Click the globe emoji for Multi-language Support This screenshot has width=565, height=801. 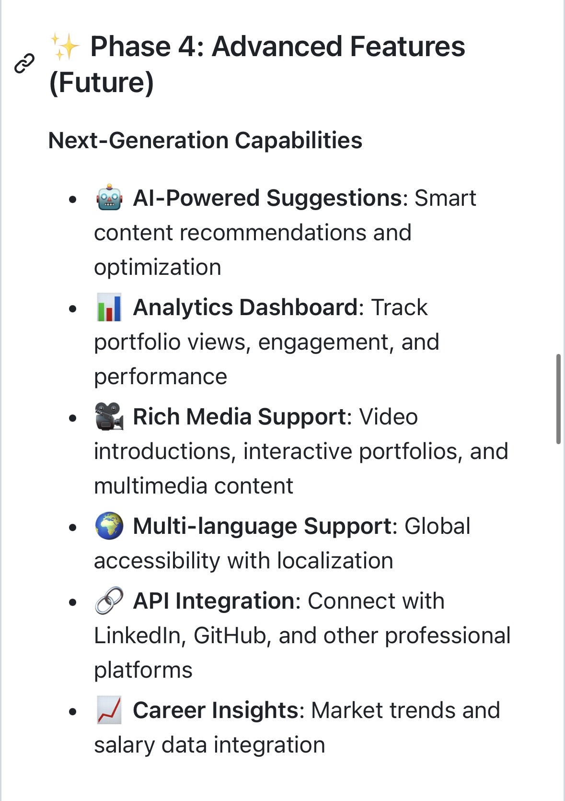109,526
